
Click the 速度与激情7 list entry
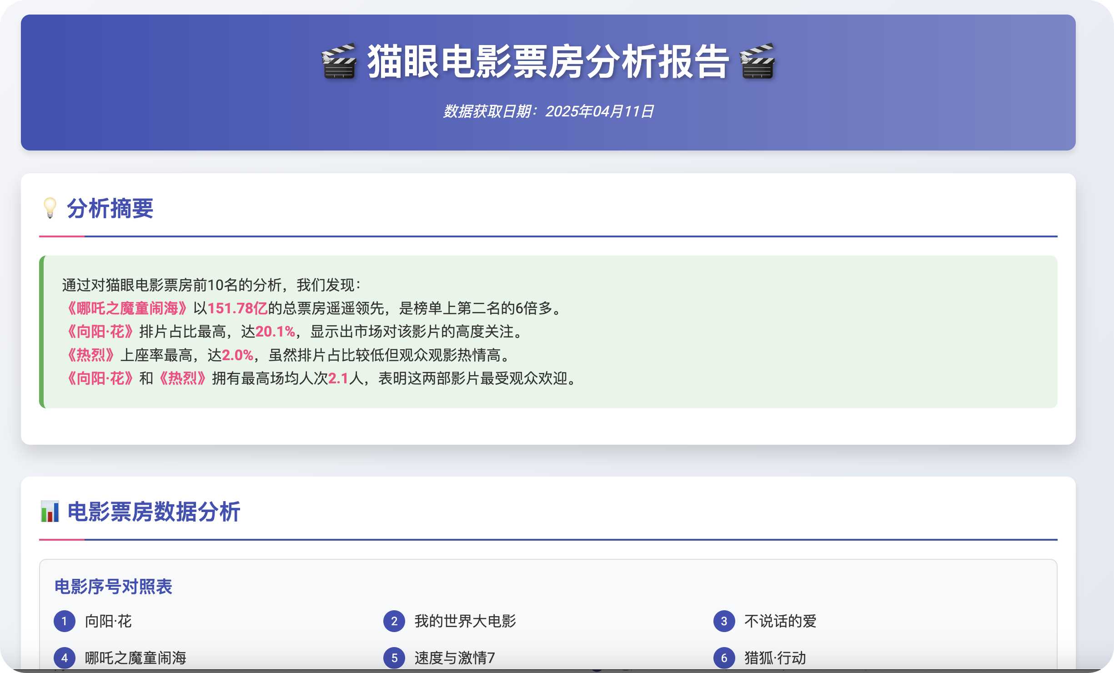click(455, 658)
